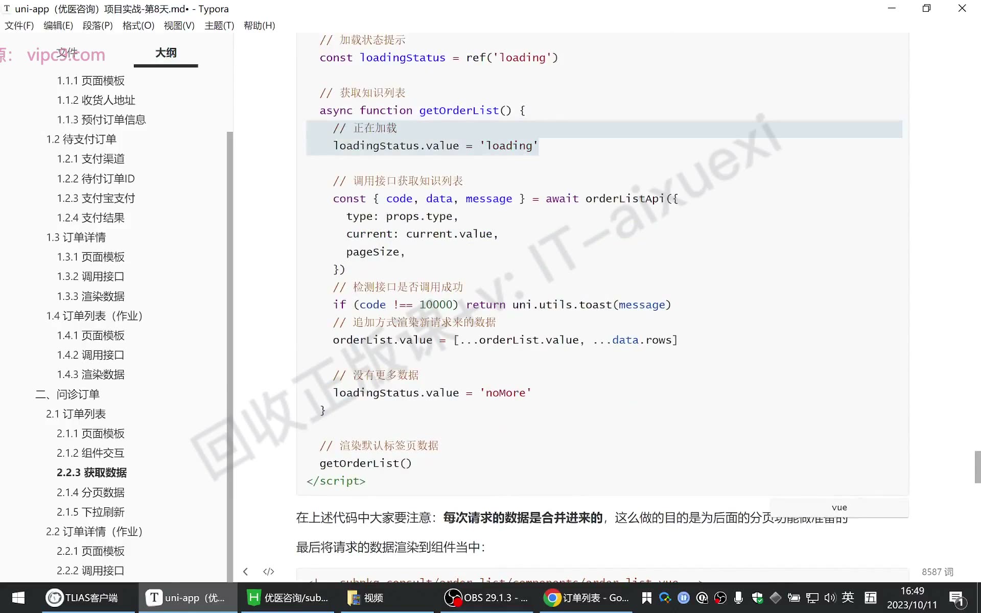981x613 pixels.
Task: Click microphone icon in system tray
Action: tap(738, 598)
